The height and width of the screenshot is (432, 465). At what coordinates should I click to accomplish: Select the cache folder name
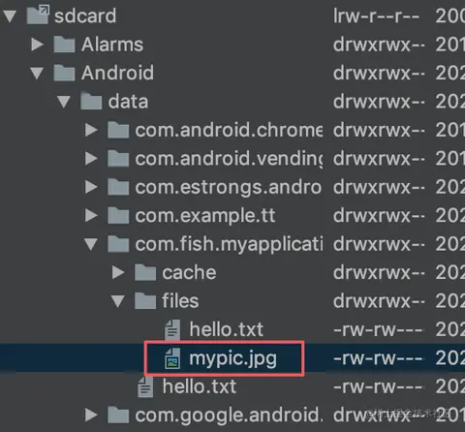(189, 272)
